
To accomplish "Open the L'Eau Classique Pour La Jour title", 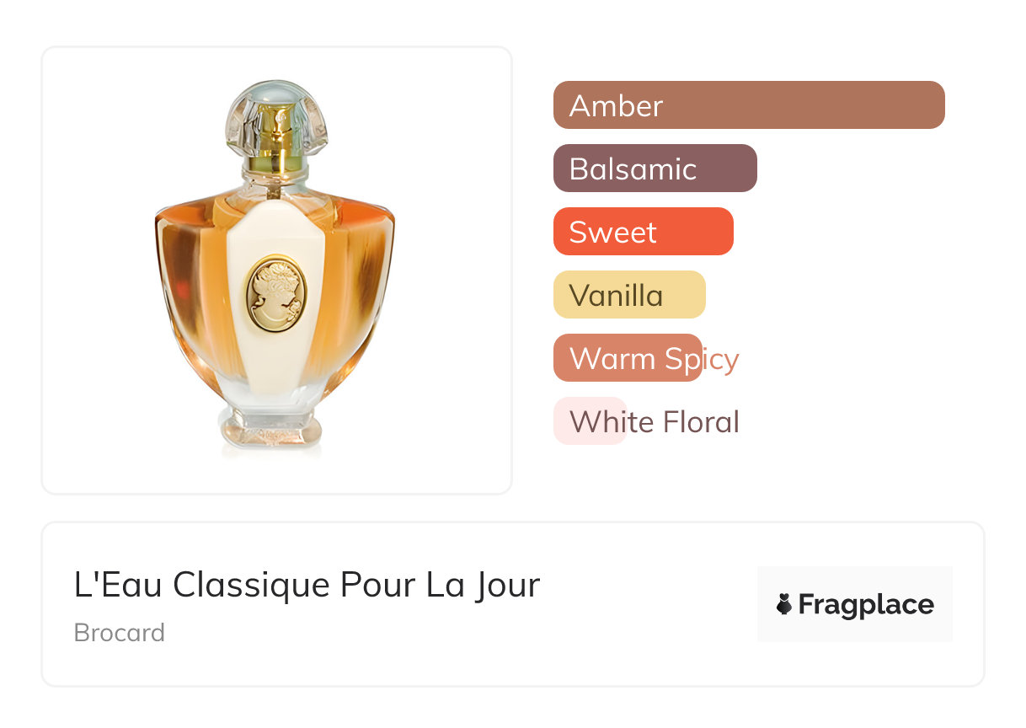I will (307, 585).
